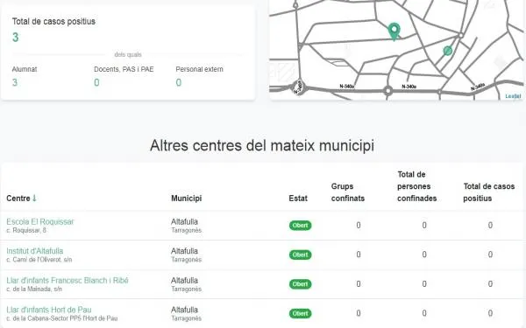
Task: Click Altafulla municipality in Escola El Roquissar row
Action: coord(184,221)
